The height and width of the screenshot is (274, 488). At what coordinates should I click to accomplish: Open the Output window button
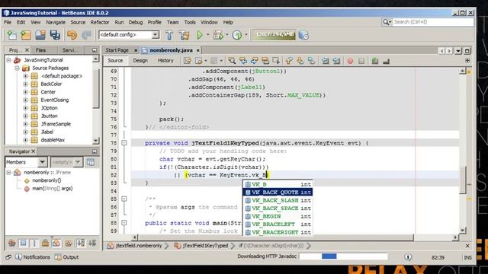66,257
